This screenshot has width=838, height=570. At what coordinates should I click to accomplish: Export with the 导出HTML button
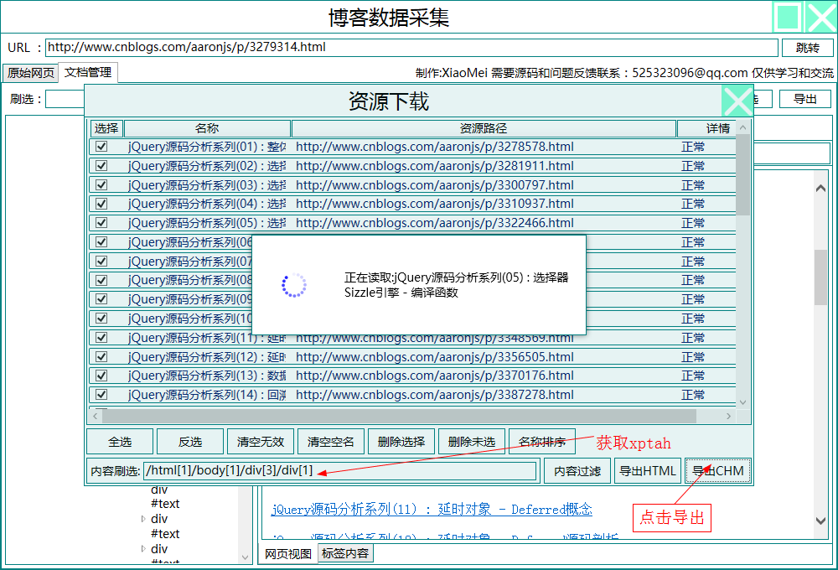click(x=648, y=471)
